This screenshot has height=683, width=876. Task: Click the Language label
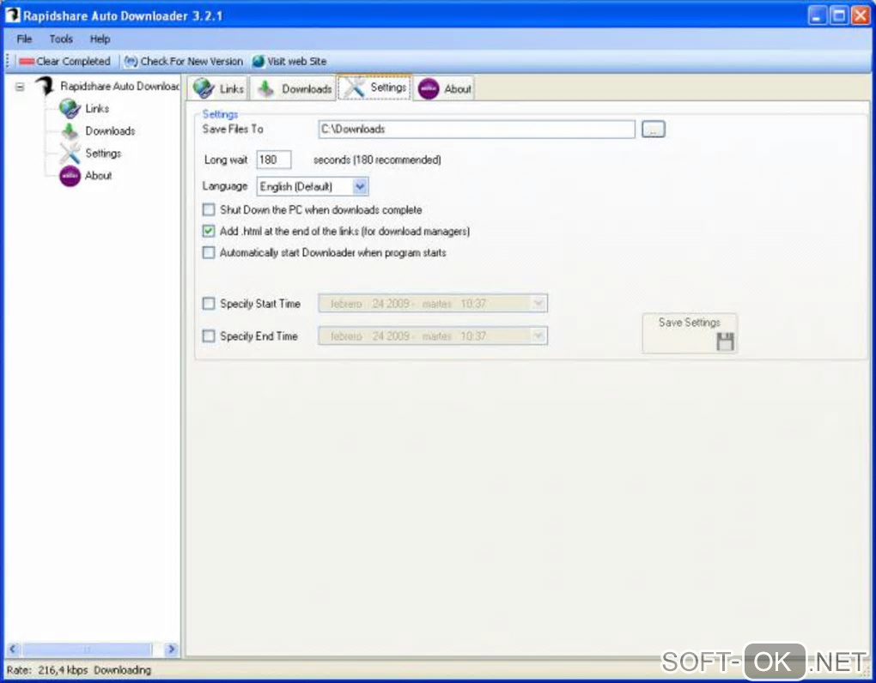coord(225,186)
